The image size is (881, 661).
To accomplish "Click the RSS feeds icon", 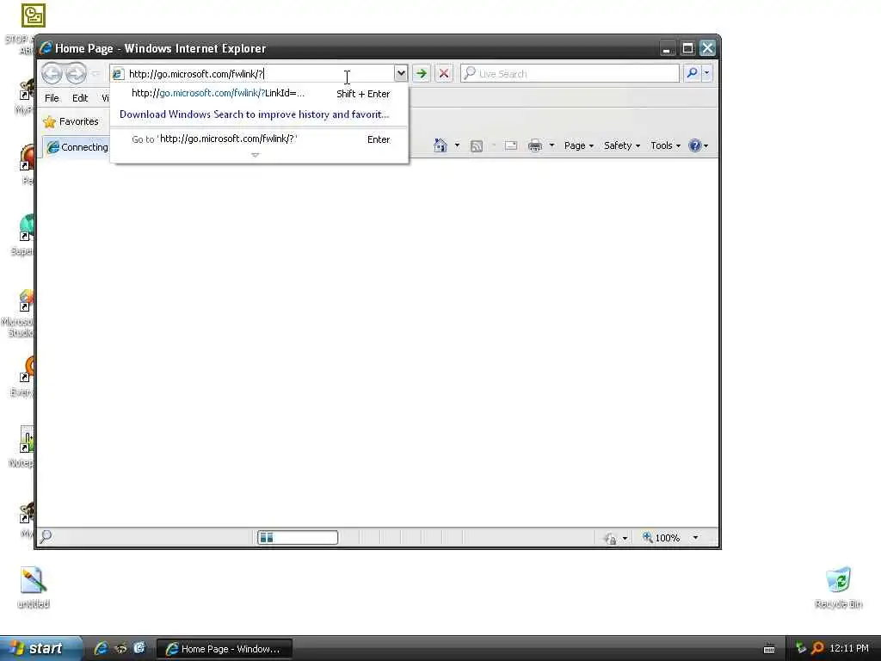I will [x=477, y=146].
